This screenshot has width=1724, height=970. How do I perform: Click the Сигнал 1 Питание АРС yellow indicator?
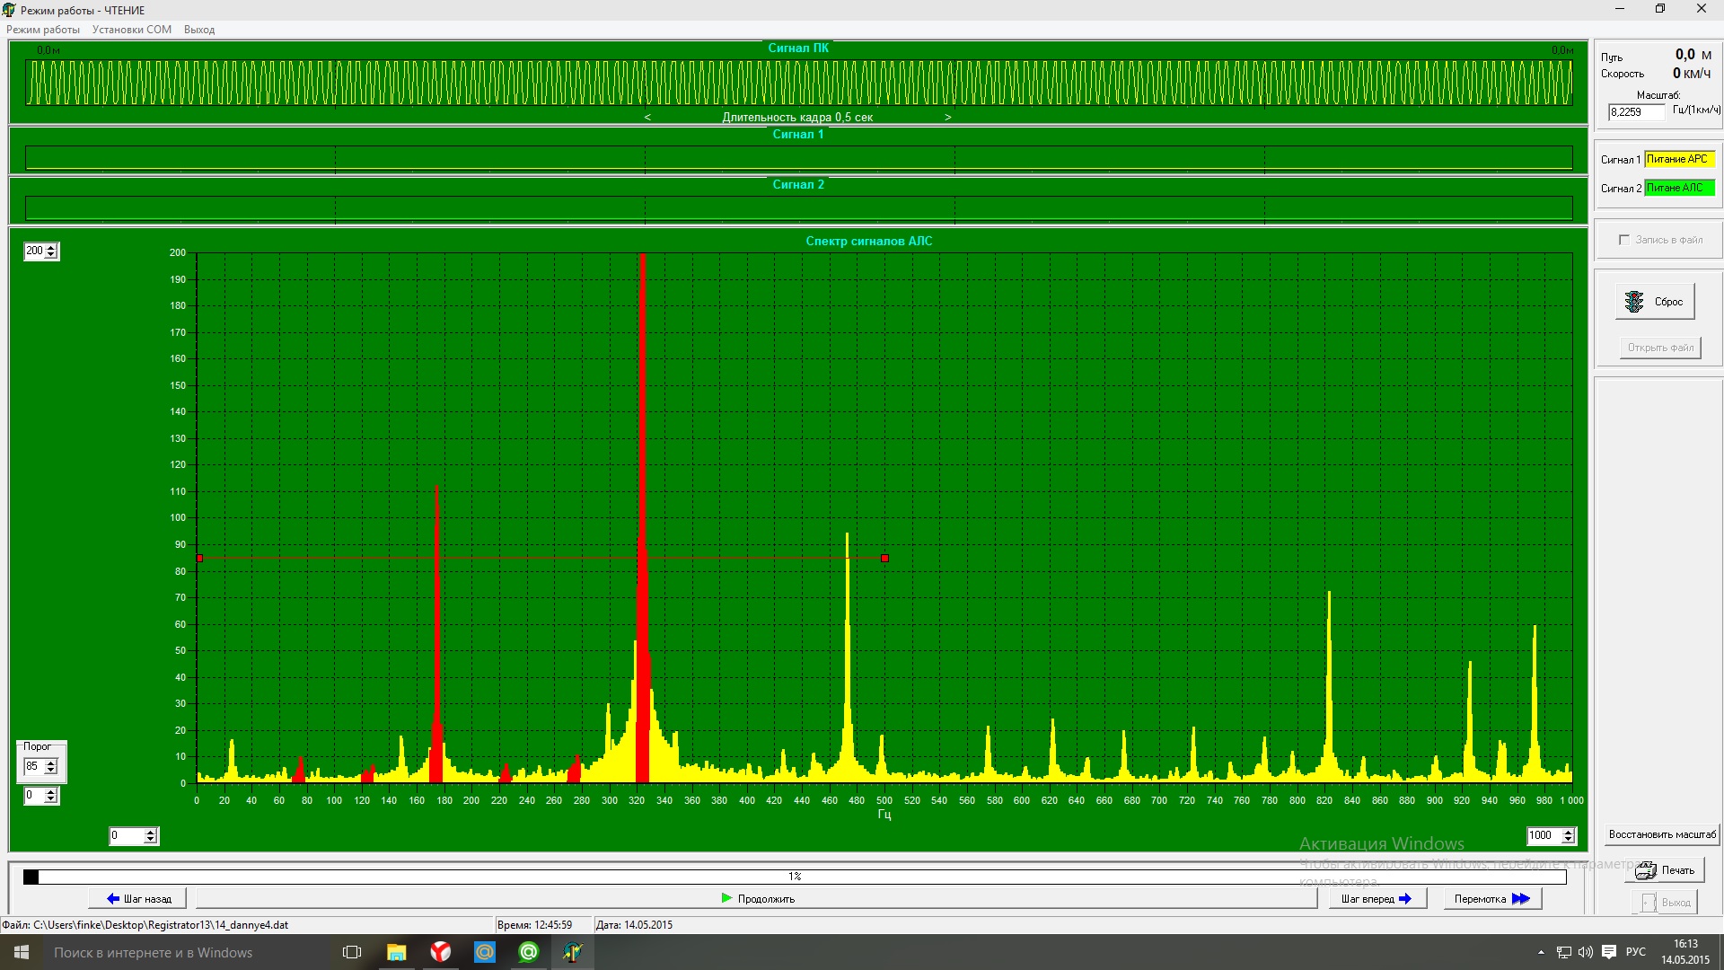(x=1678, y=159)
